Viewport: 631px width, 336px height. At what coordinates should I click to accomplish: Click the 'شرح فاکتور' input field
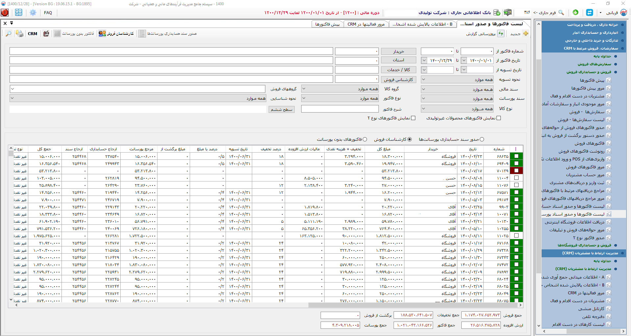click(340, 109)
